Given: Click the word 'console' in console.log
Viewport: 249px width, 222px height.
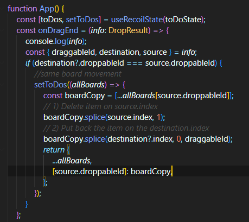Looking at the screenshot, I should pos(39,41).
